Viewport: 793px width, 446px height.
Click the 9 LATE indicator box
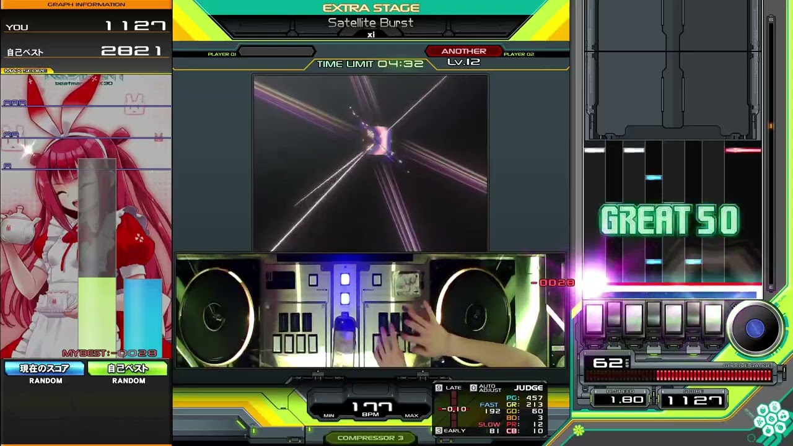[449, 388]
